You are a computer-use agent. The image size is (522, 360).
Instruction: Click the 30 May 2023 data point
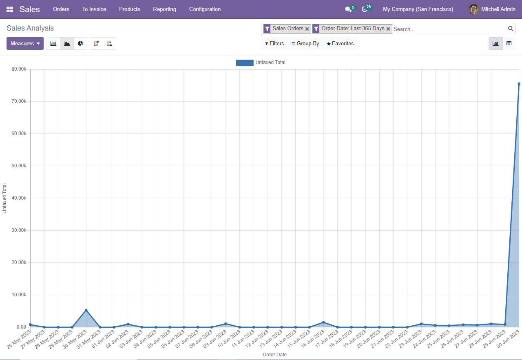[x=86, y=310]
